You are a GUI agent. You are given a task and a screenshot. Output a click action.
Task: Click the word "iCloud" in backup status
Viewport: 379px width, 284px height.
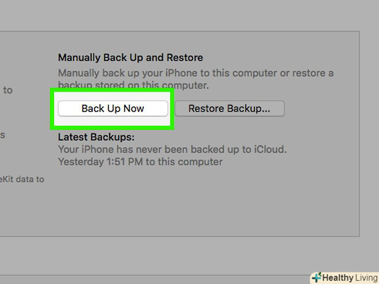tap(269, 149)
